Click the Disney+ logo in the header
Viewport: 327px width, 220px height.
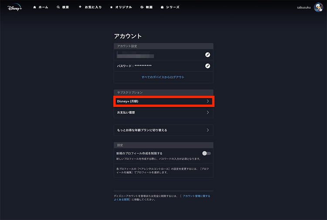(x=14, y=7)
